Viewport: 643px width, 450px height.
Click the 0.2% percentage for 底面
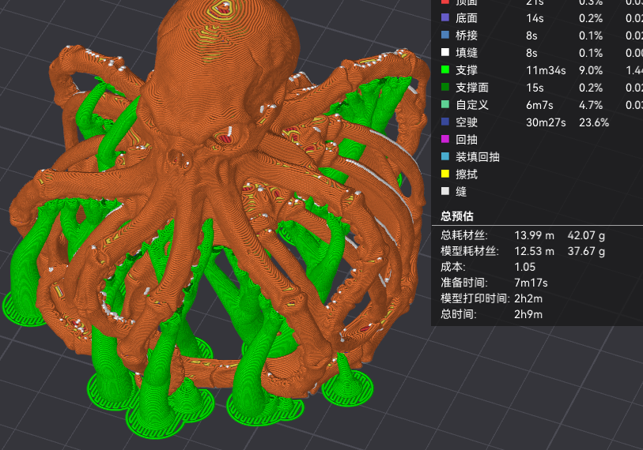pyautogui.click(x=591, y=18)
